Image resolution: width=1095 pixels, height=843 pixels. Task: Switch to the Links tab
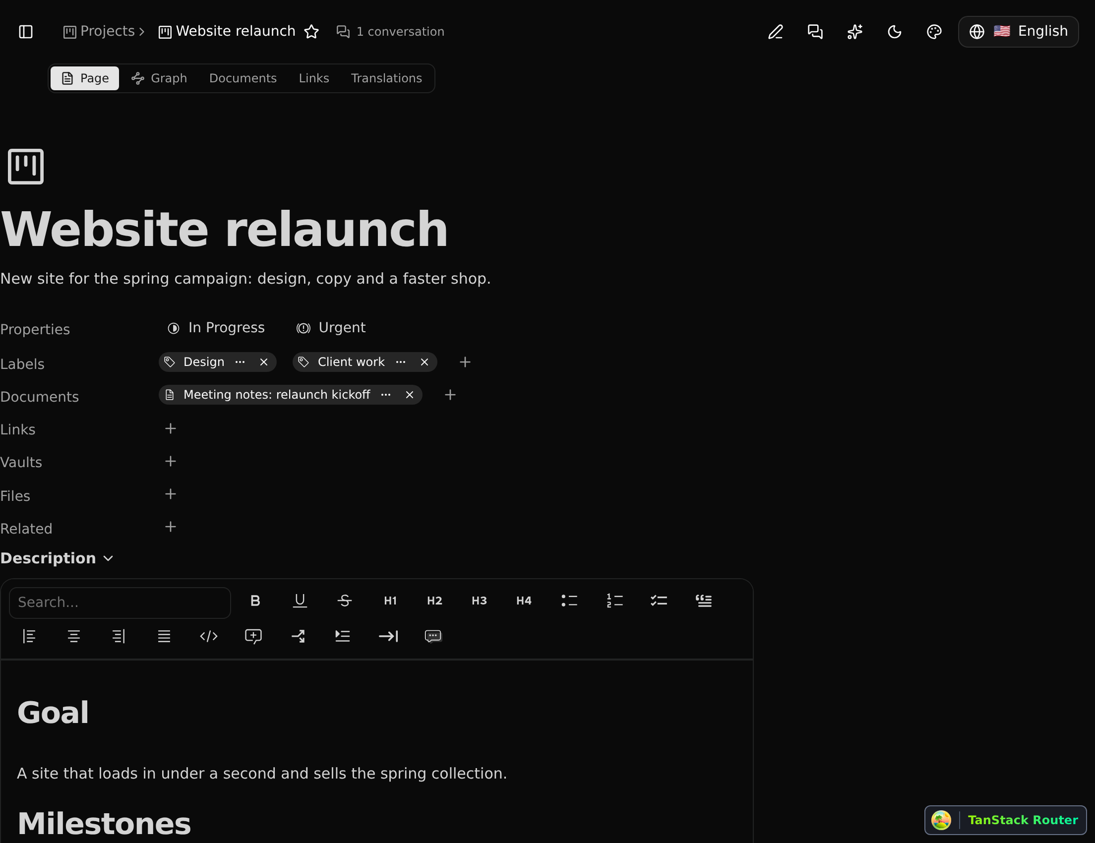[314, 78]
